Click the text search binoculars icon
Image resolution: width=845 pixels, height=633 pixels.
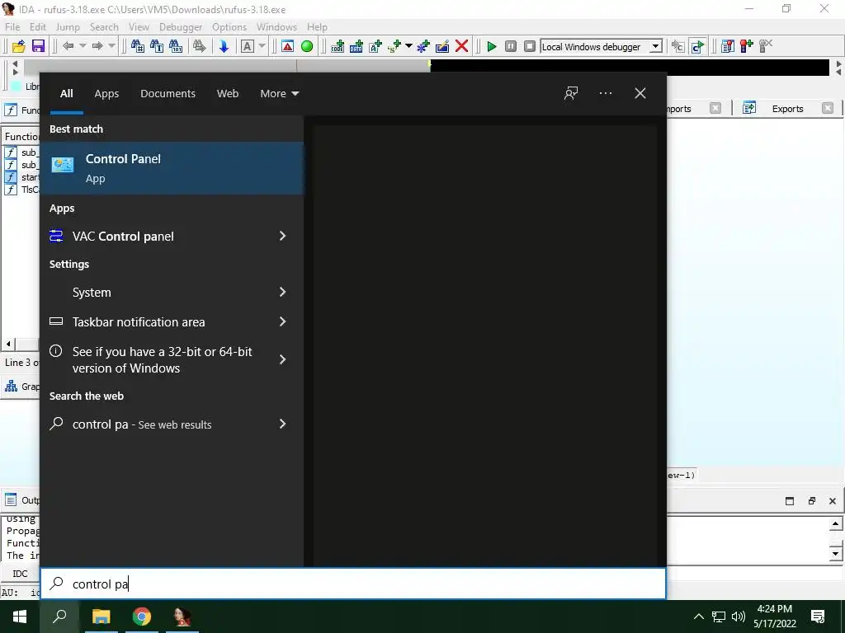157,46
